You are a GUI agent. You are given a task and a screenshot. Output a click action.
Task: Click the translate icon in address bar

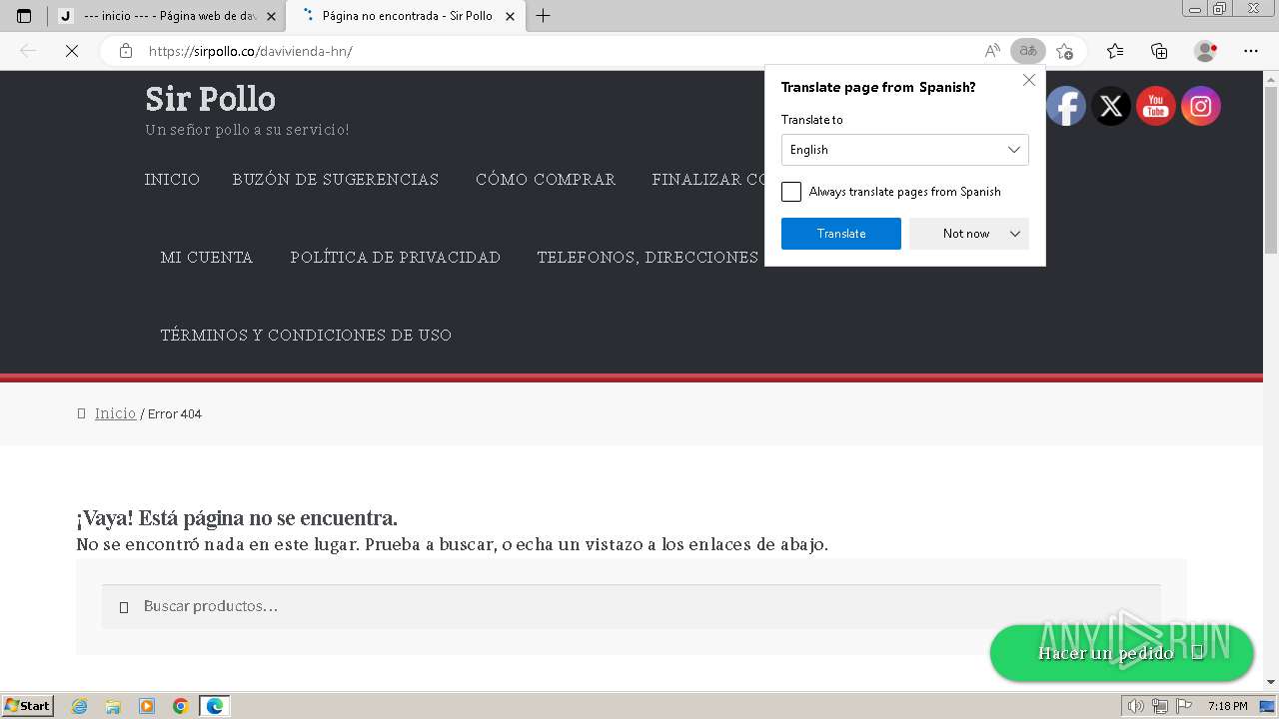pyautogui.click(x=1027, y=51)
